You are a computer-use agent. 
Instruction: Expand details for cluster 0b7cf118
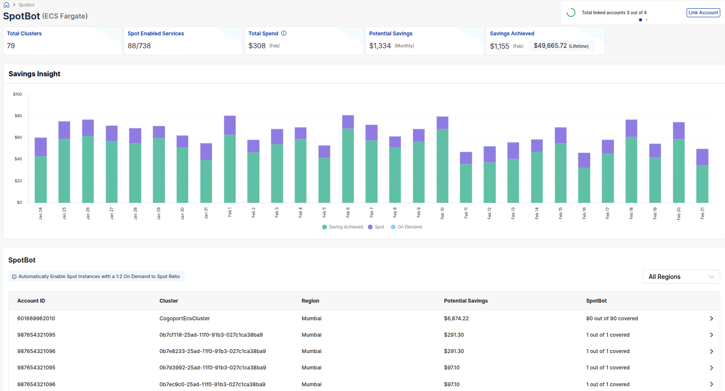tap(712, 335)
